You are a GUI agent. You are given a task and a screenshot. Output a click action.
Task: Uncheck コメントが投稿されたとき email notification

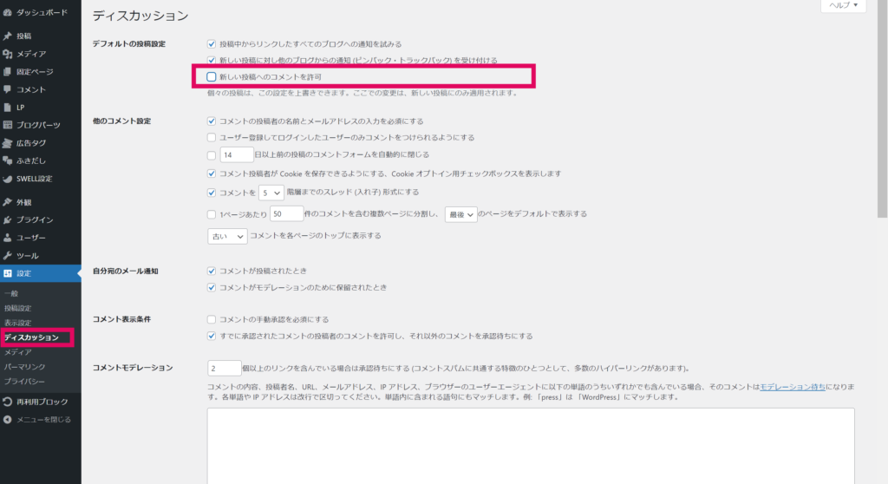tap(212, 271)
